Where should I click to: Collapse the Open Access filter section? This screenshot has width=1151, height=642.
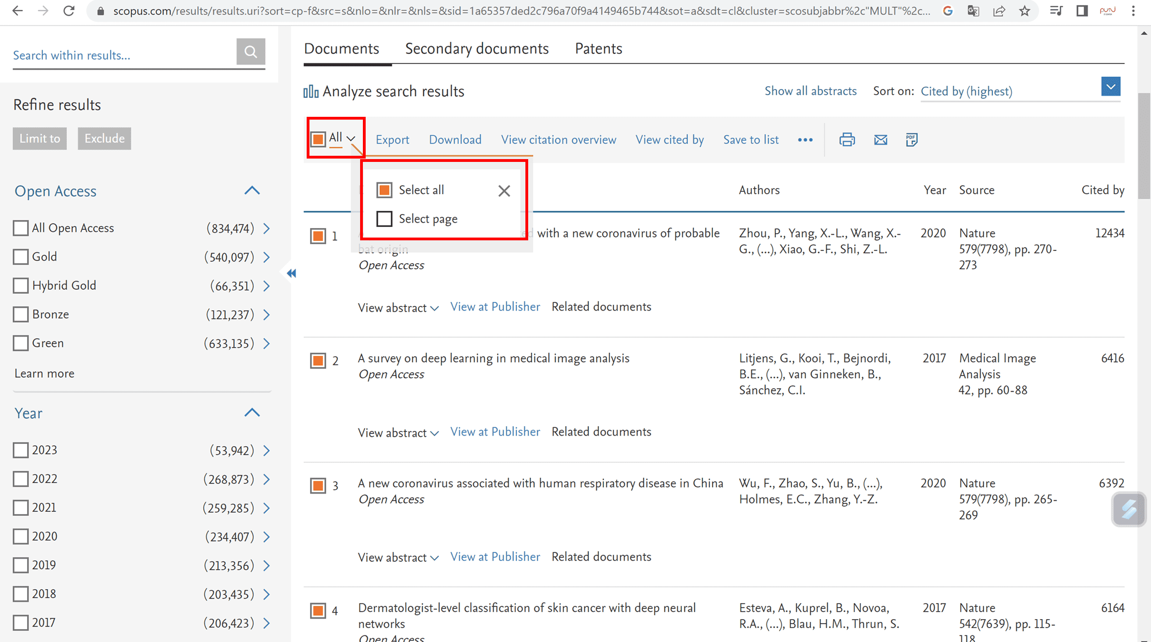tap(252, 191)
